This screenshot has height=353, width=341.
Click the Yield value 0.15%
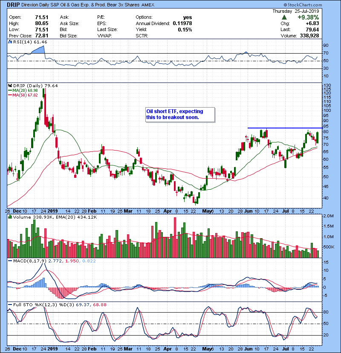coord(185,29)
